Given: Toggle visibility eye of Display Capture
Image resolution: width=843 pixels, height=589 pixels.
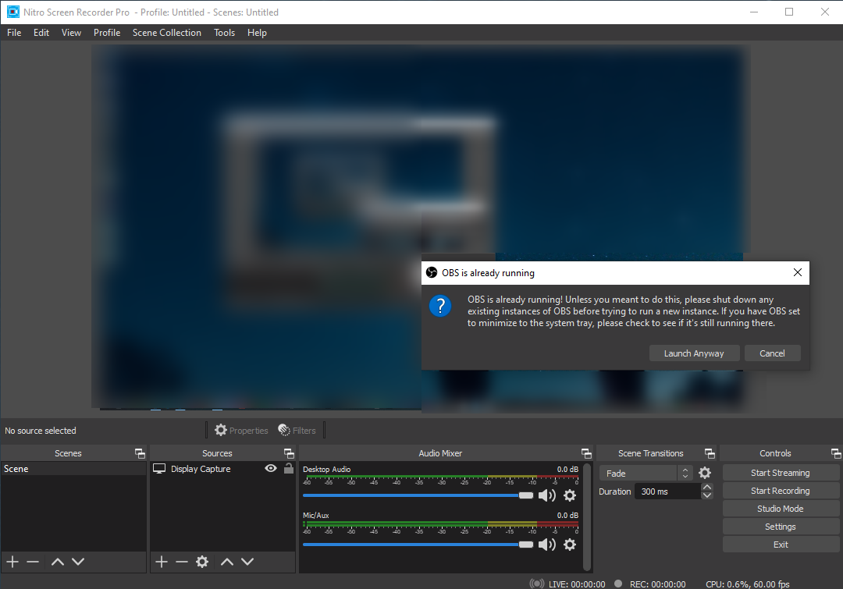Looking at the screenshot, I should pyautogui.click(x=271, y=469).
